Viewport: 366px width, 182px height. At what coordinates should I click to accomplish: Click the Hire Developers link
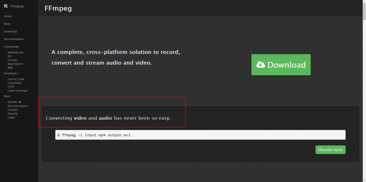click(x=17, y=106)
